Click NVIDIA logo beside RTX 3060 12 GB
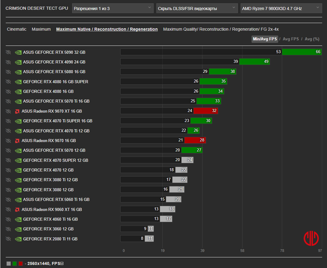The image size is (327, 268). pos(18,229)
